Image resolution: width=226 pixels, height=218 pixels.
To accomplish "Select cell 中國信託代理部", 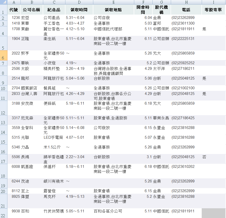I will pos(114,31).
